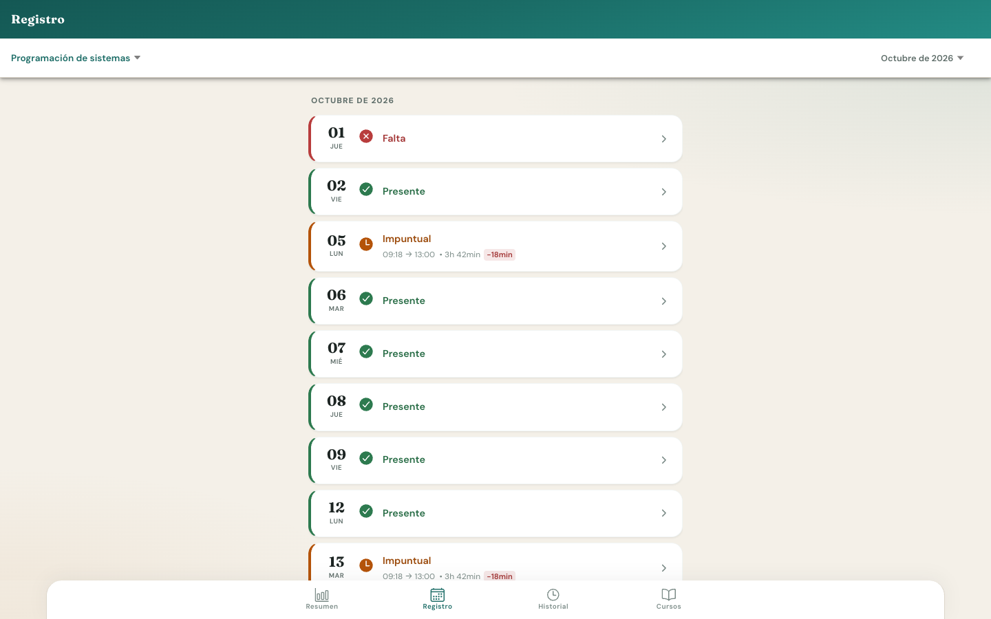Click the green check icon on day 09
Screen dimensions: 991x619
pos(366,458)
